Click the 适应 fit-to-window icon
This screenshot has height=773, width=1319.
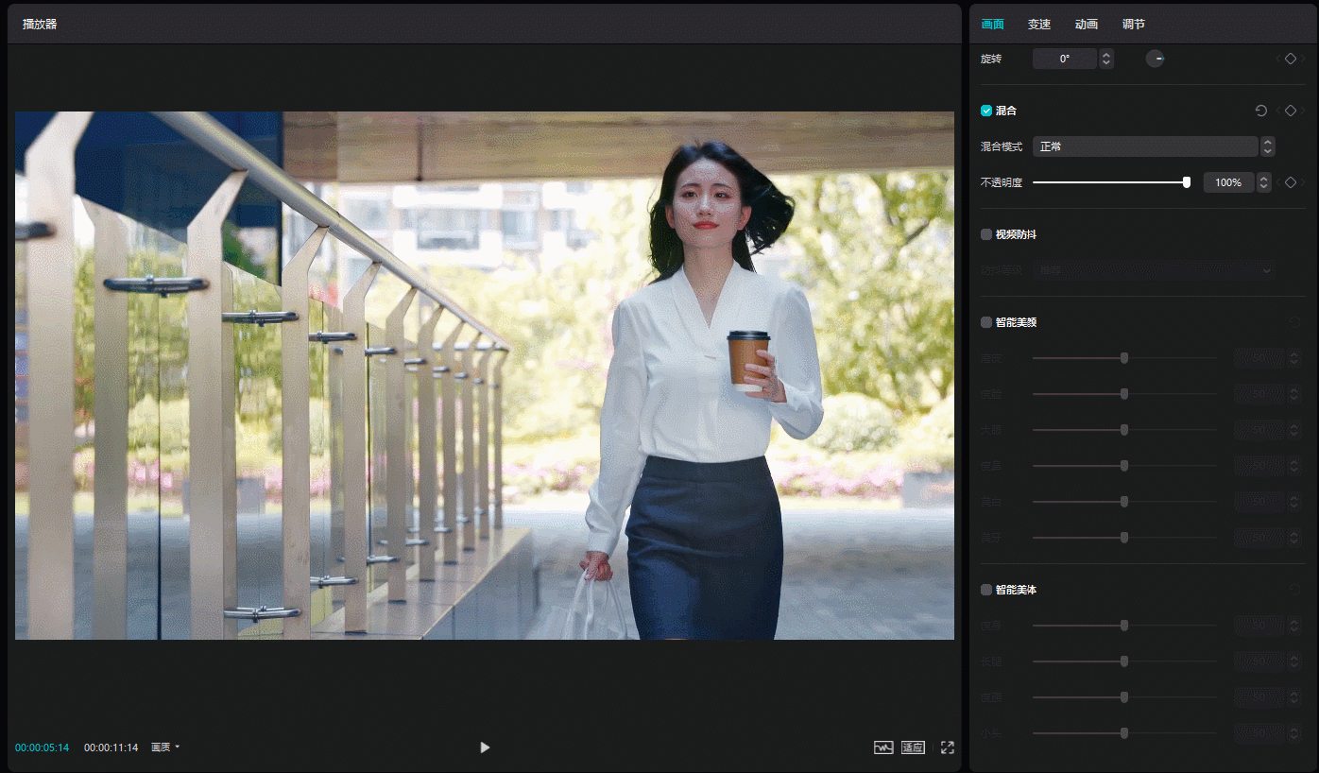(x=913, y=747)
